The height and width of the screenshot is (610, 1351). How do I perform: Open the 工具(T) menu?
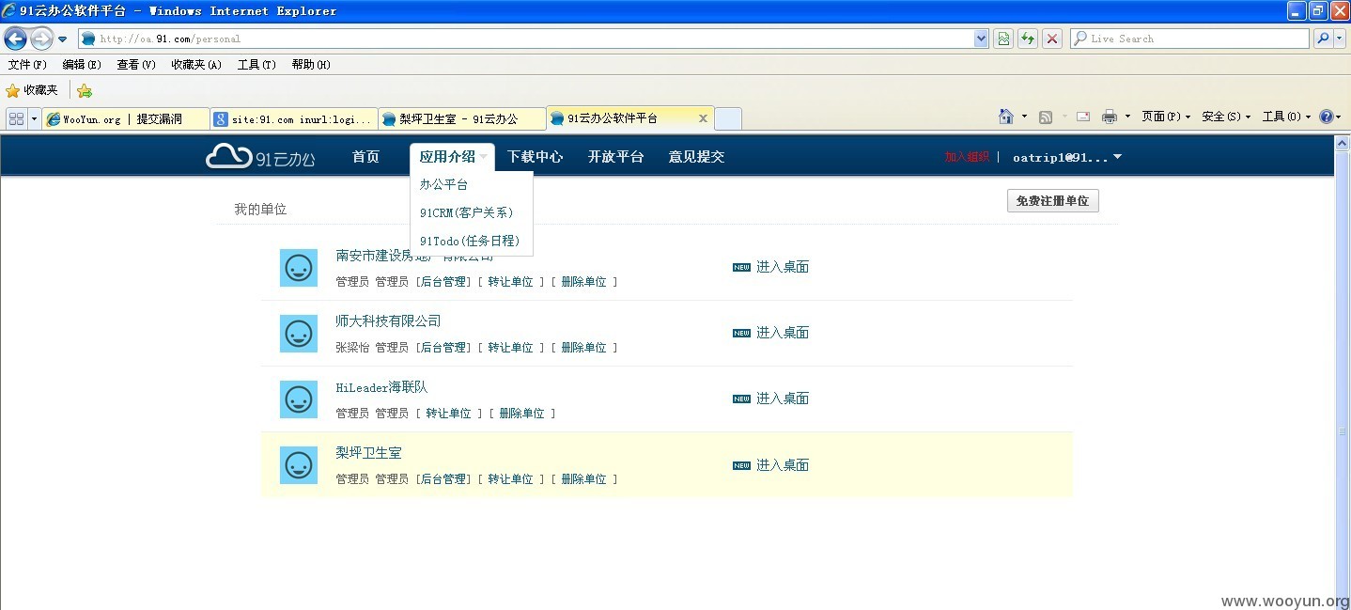(256, 65)
